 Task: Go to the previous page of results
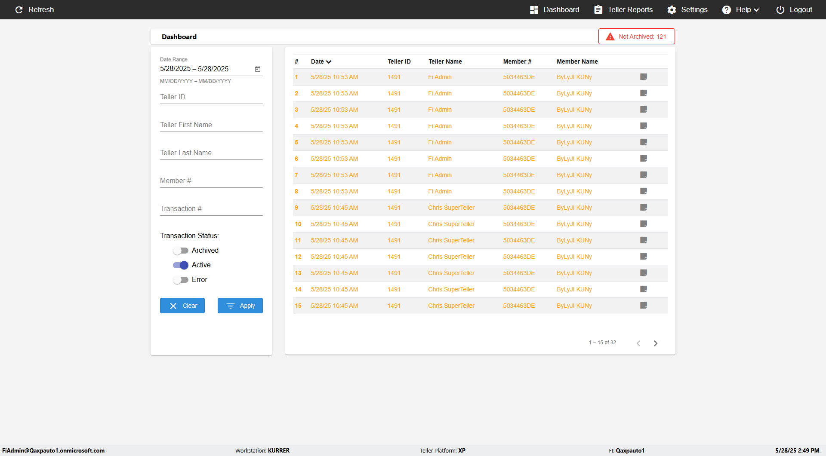tap(638, 343)
